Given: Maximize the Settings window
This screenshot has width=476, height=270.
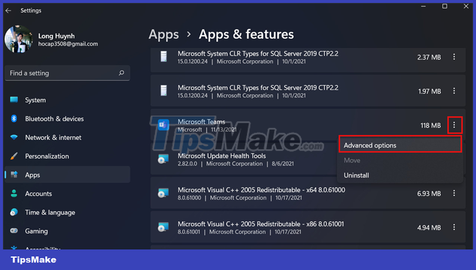Looking at the screenshot, I should pos(445,6).
